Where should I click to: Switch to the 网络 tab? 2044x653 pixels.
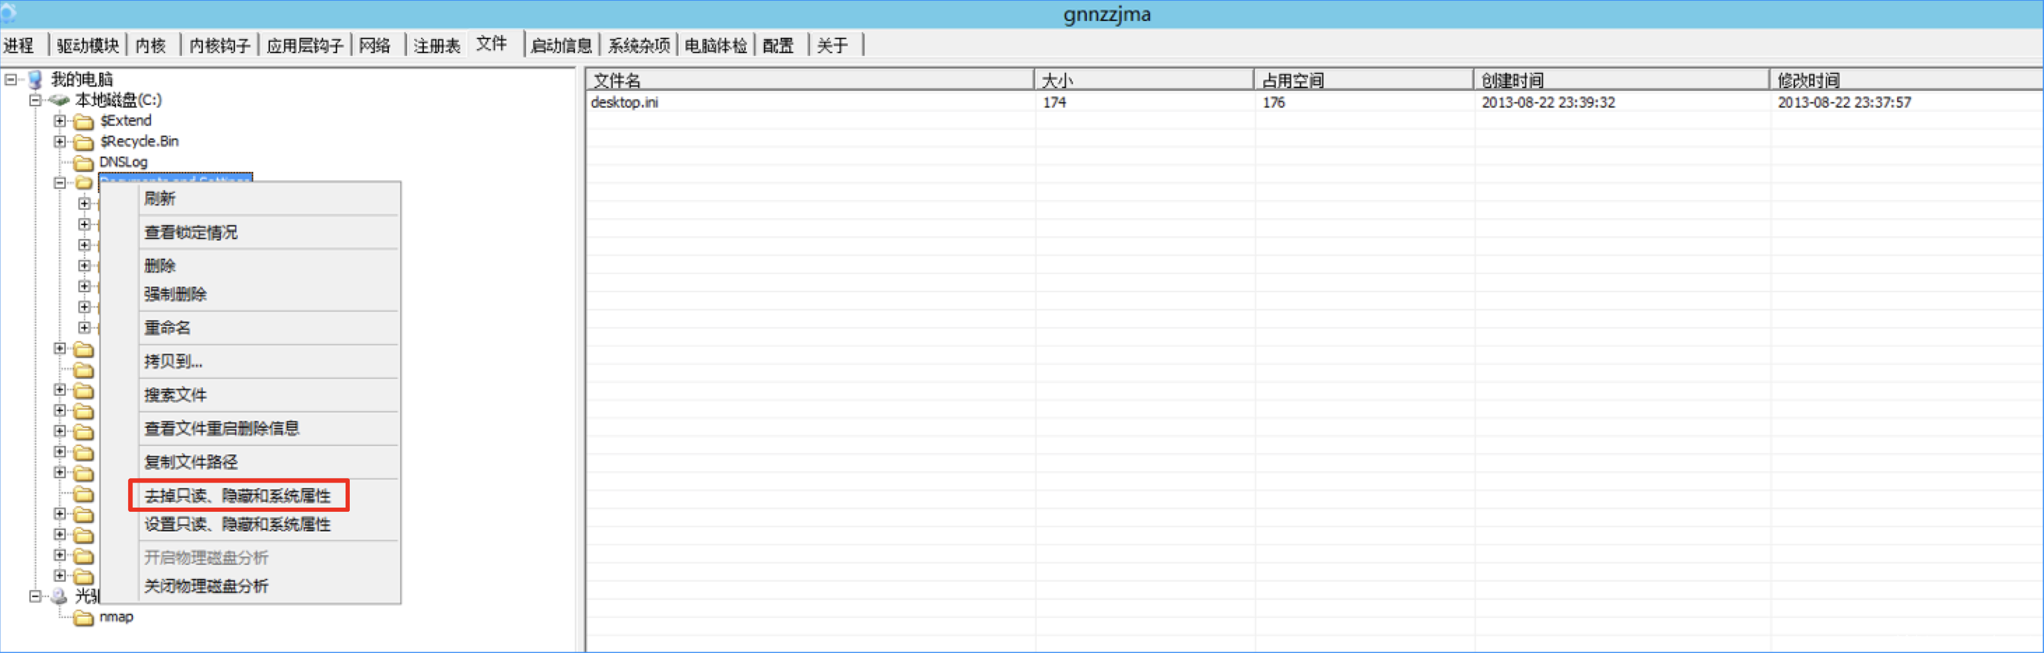pyautogui.click(x=374, y=45)
